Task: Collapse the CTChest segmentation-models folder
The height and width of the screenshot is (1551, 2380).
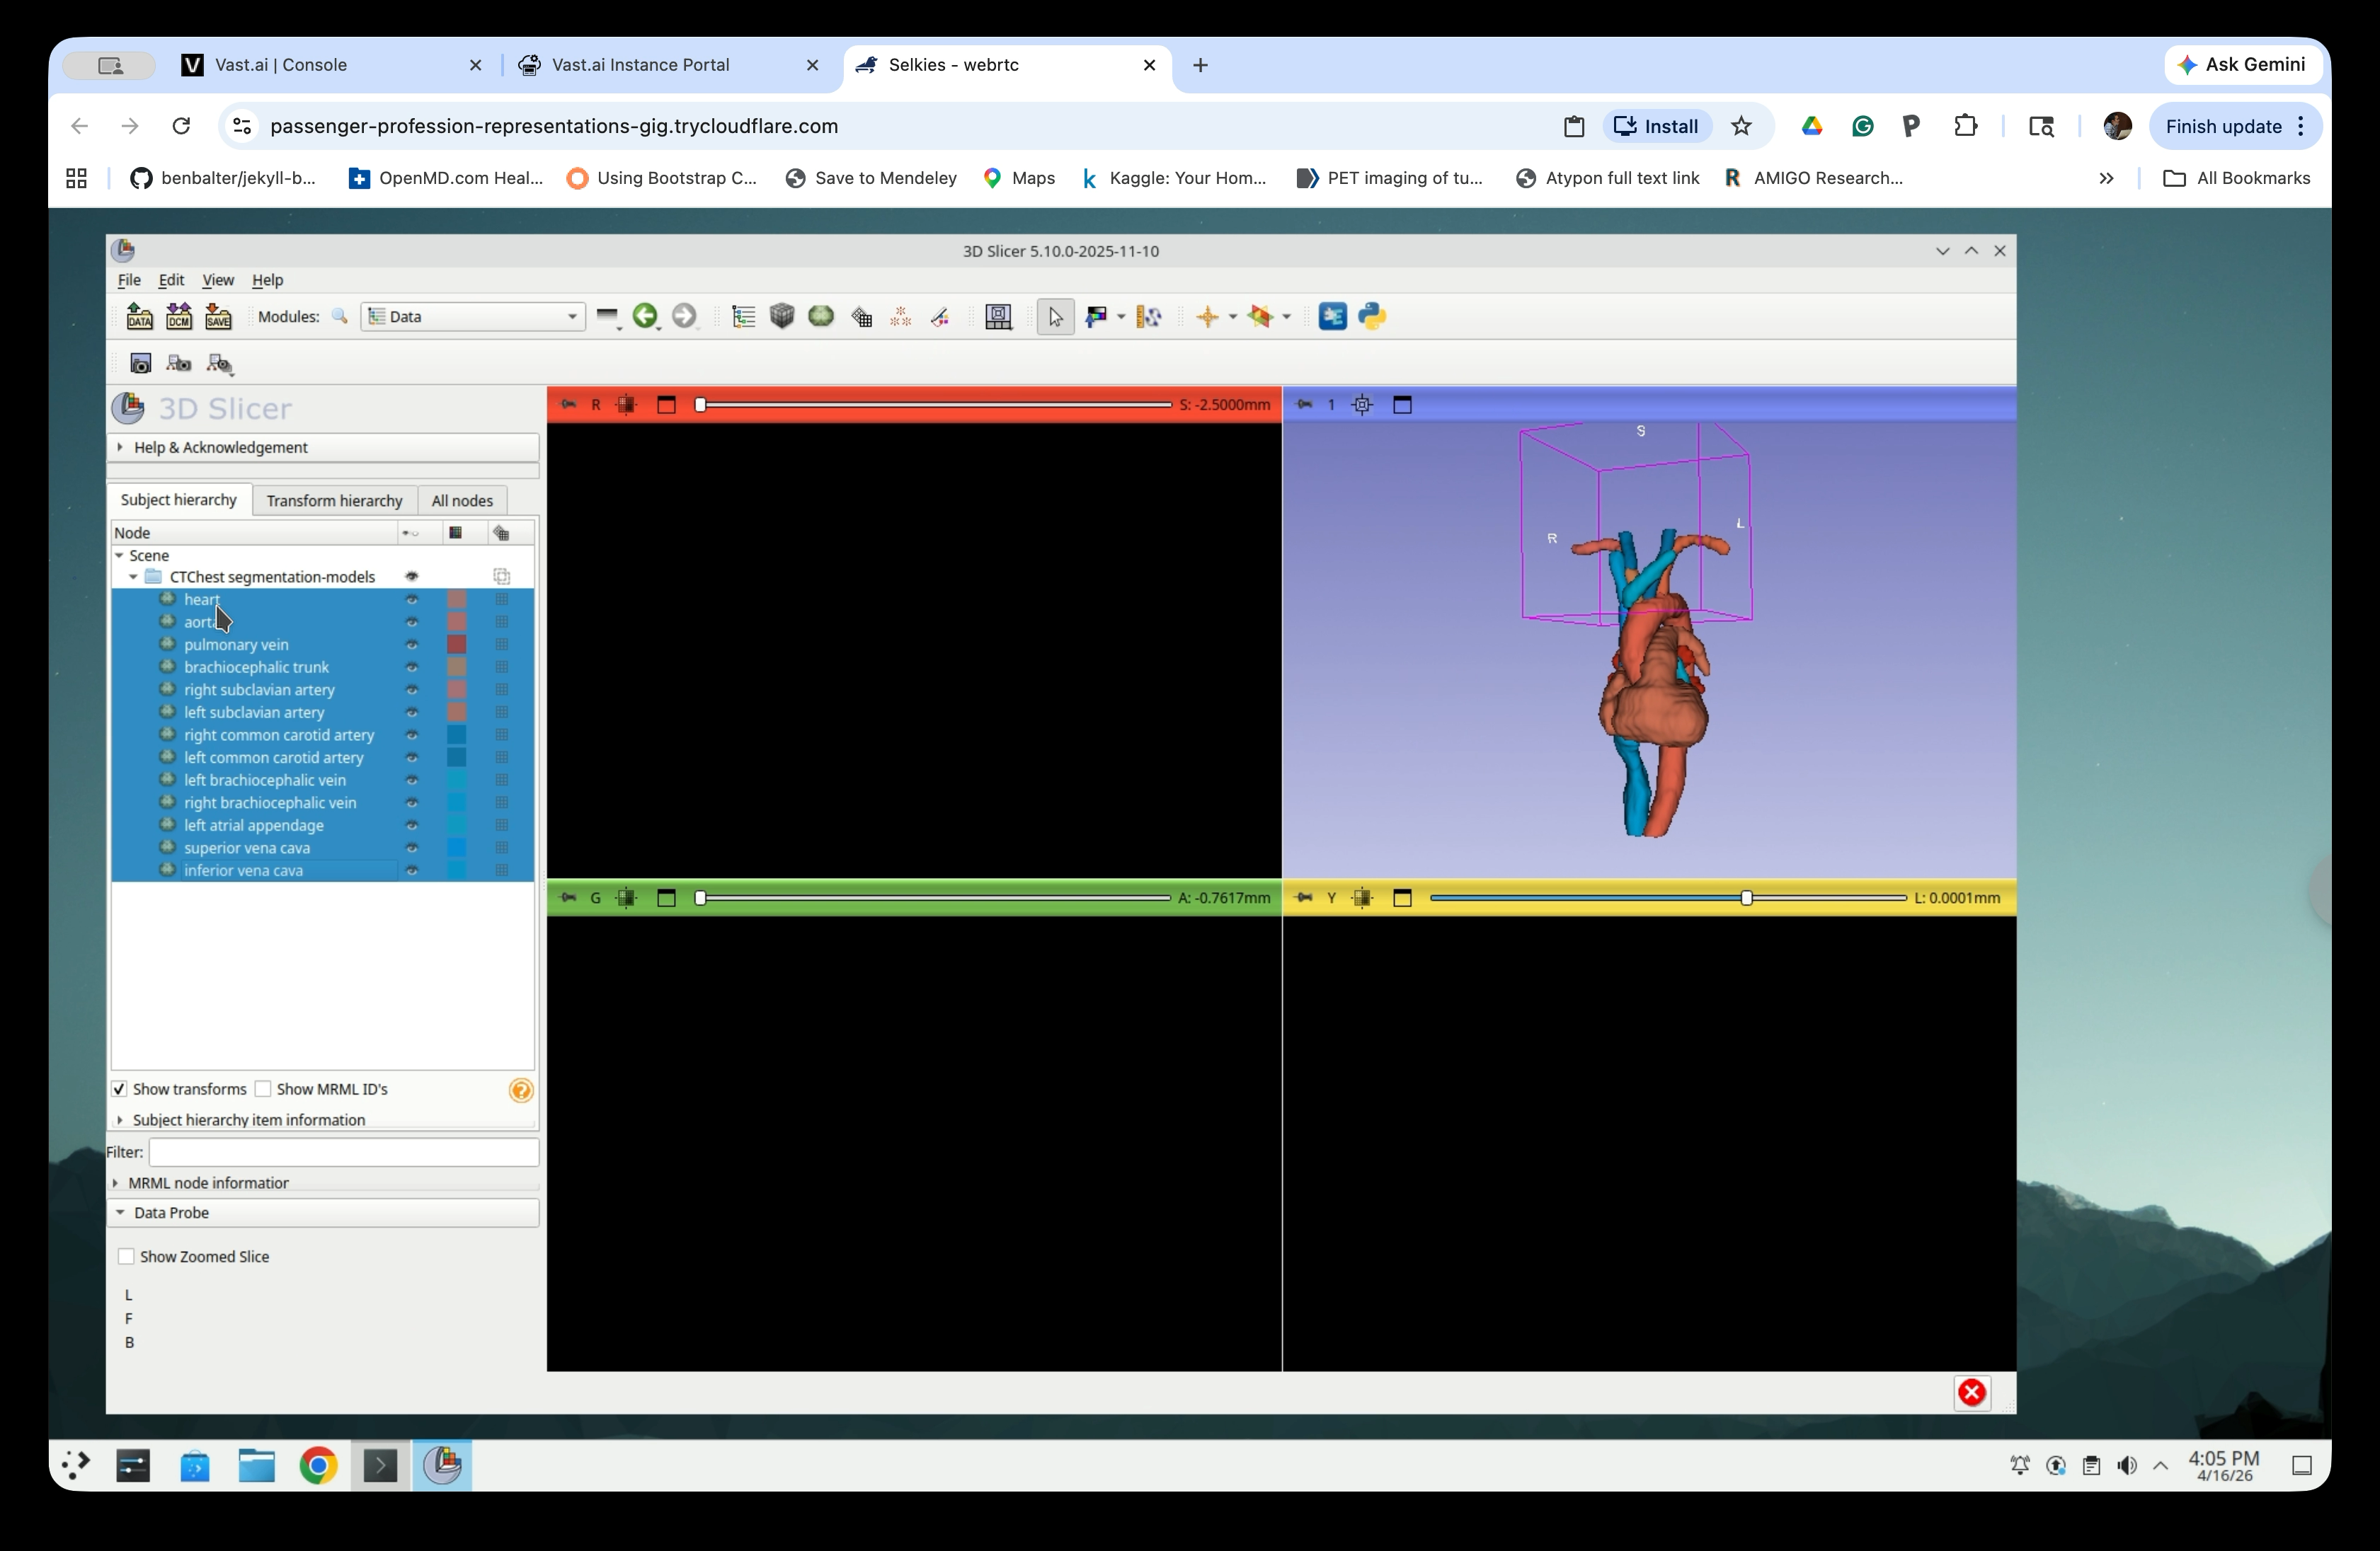Action: click(133, 577)
